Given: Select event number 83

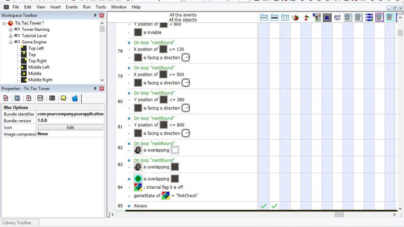Looking at the screenshot, I should (120, 164).
